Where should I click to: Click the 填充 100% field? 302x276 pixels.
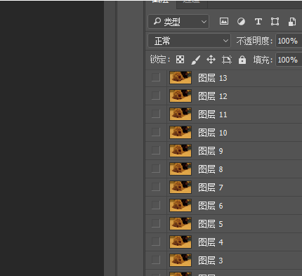coord(289,60)
